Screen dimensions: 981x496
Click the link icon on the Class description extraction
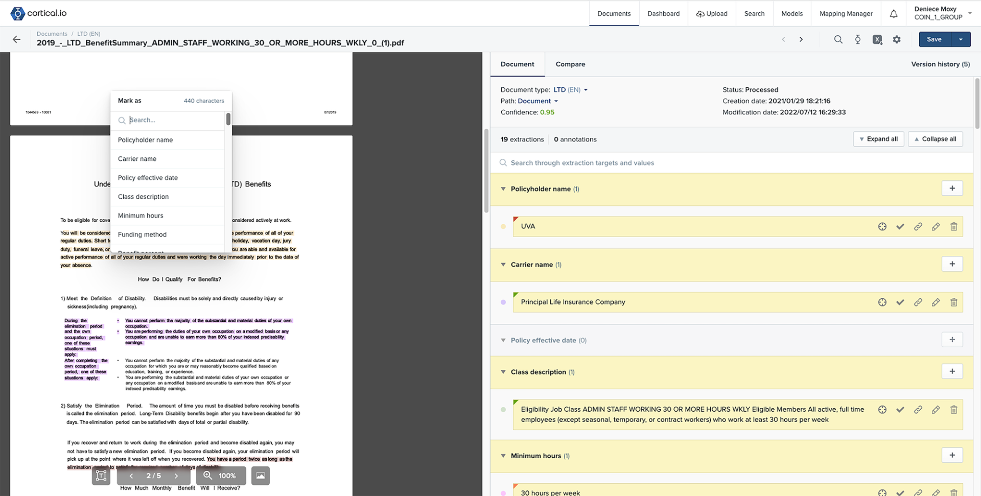(x=918, y=409)
